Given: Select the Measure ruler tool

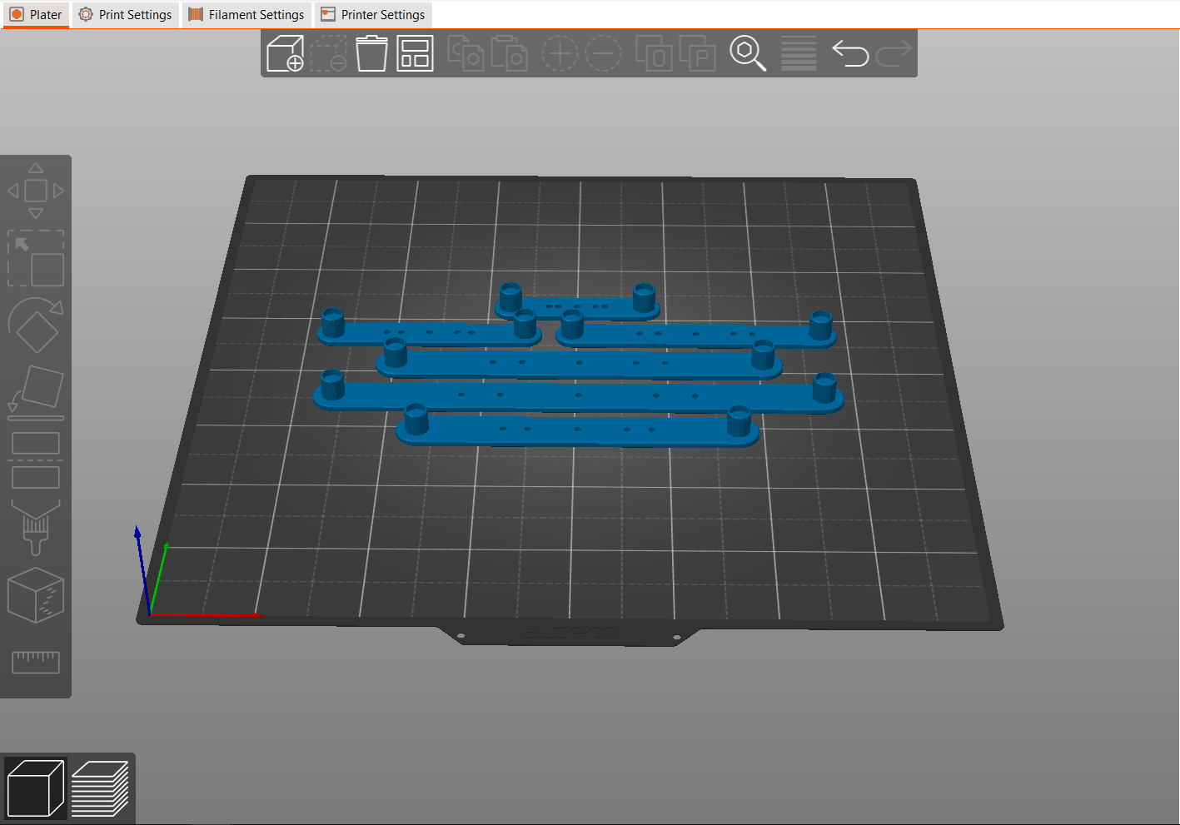Looking at the screenshot, I should tap(36, 662).
